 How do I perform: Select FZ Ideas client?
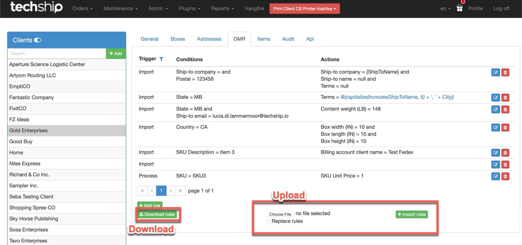67,120
